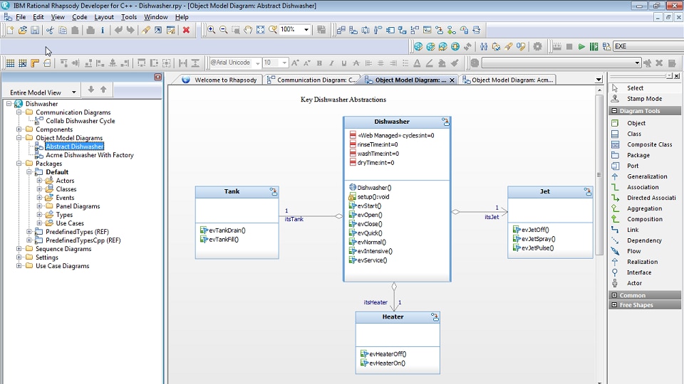Click the Open project folder icon
The width and height of the screenshot is (684, 384).
pos(23,30)
